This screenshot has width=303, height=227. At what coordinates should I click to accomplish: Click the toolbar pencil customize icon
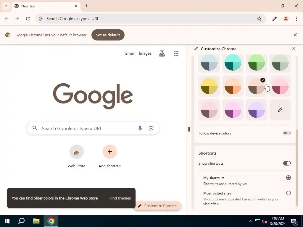click(274, 19)
